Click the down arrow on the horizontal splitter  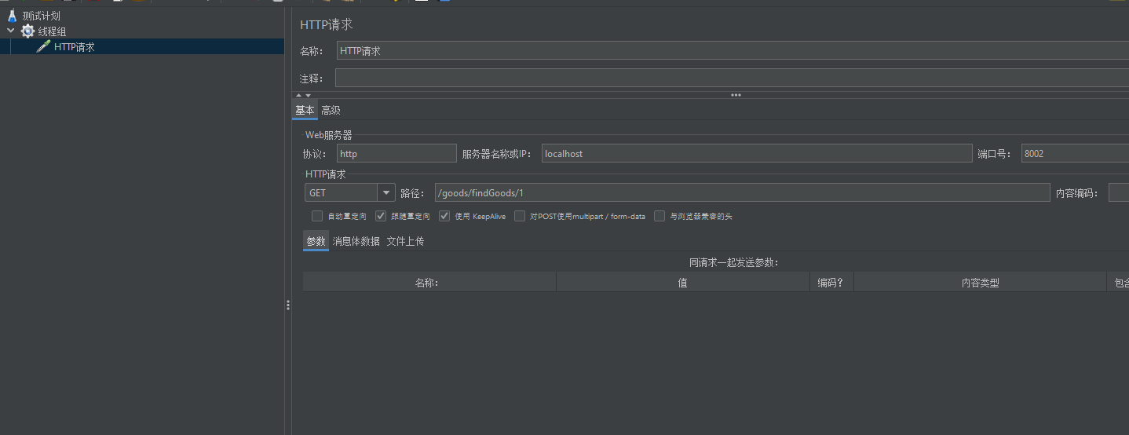(308, 95)
